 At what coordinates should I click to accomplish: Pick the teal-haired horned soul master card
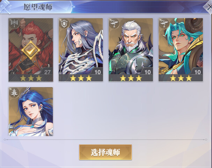[181, 50]
